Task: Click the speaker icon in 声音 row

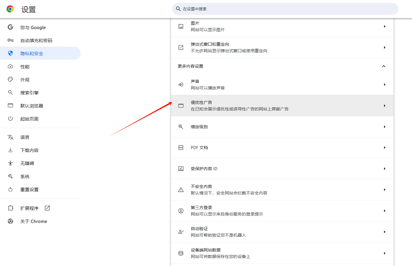Action: [181, 85]
